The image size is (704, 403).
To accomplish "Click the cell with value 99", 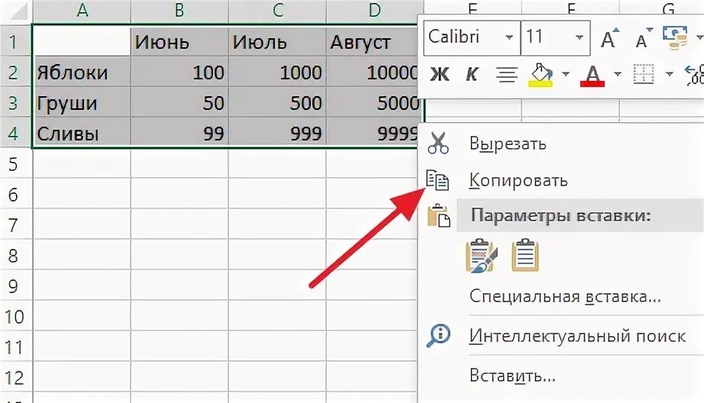I will coord(179,133).
